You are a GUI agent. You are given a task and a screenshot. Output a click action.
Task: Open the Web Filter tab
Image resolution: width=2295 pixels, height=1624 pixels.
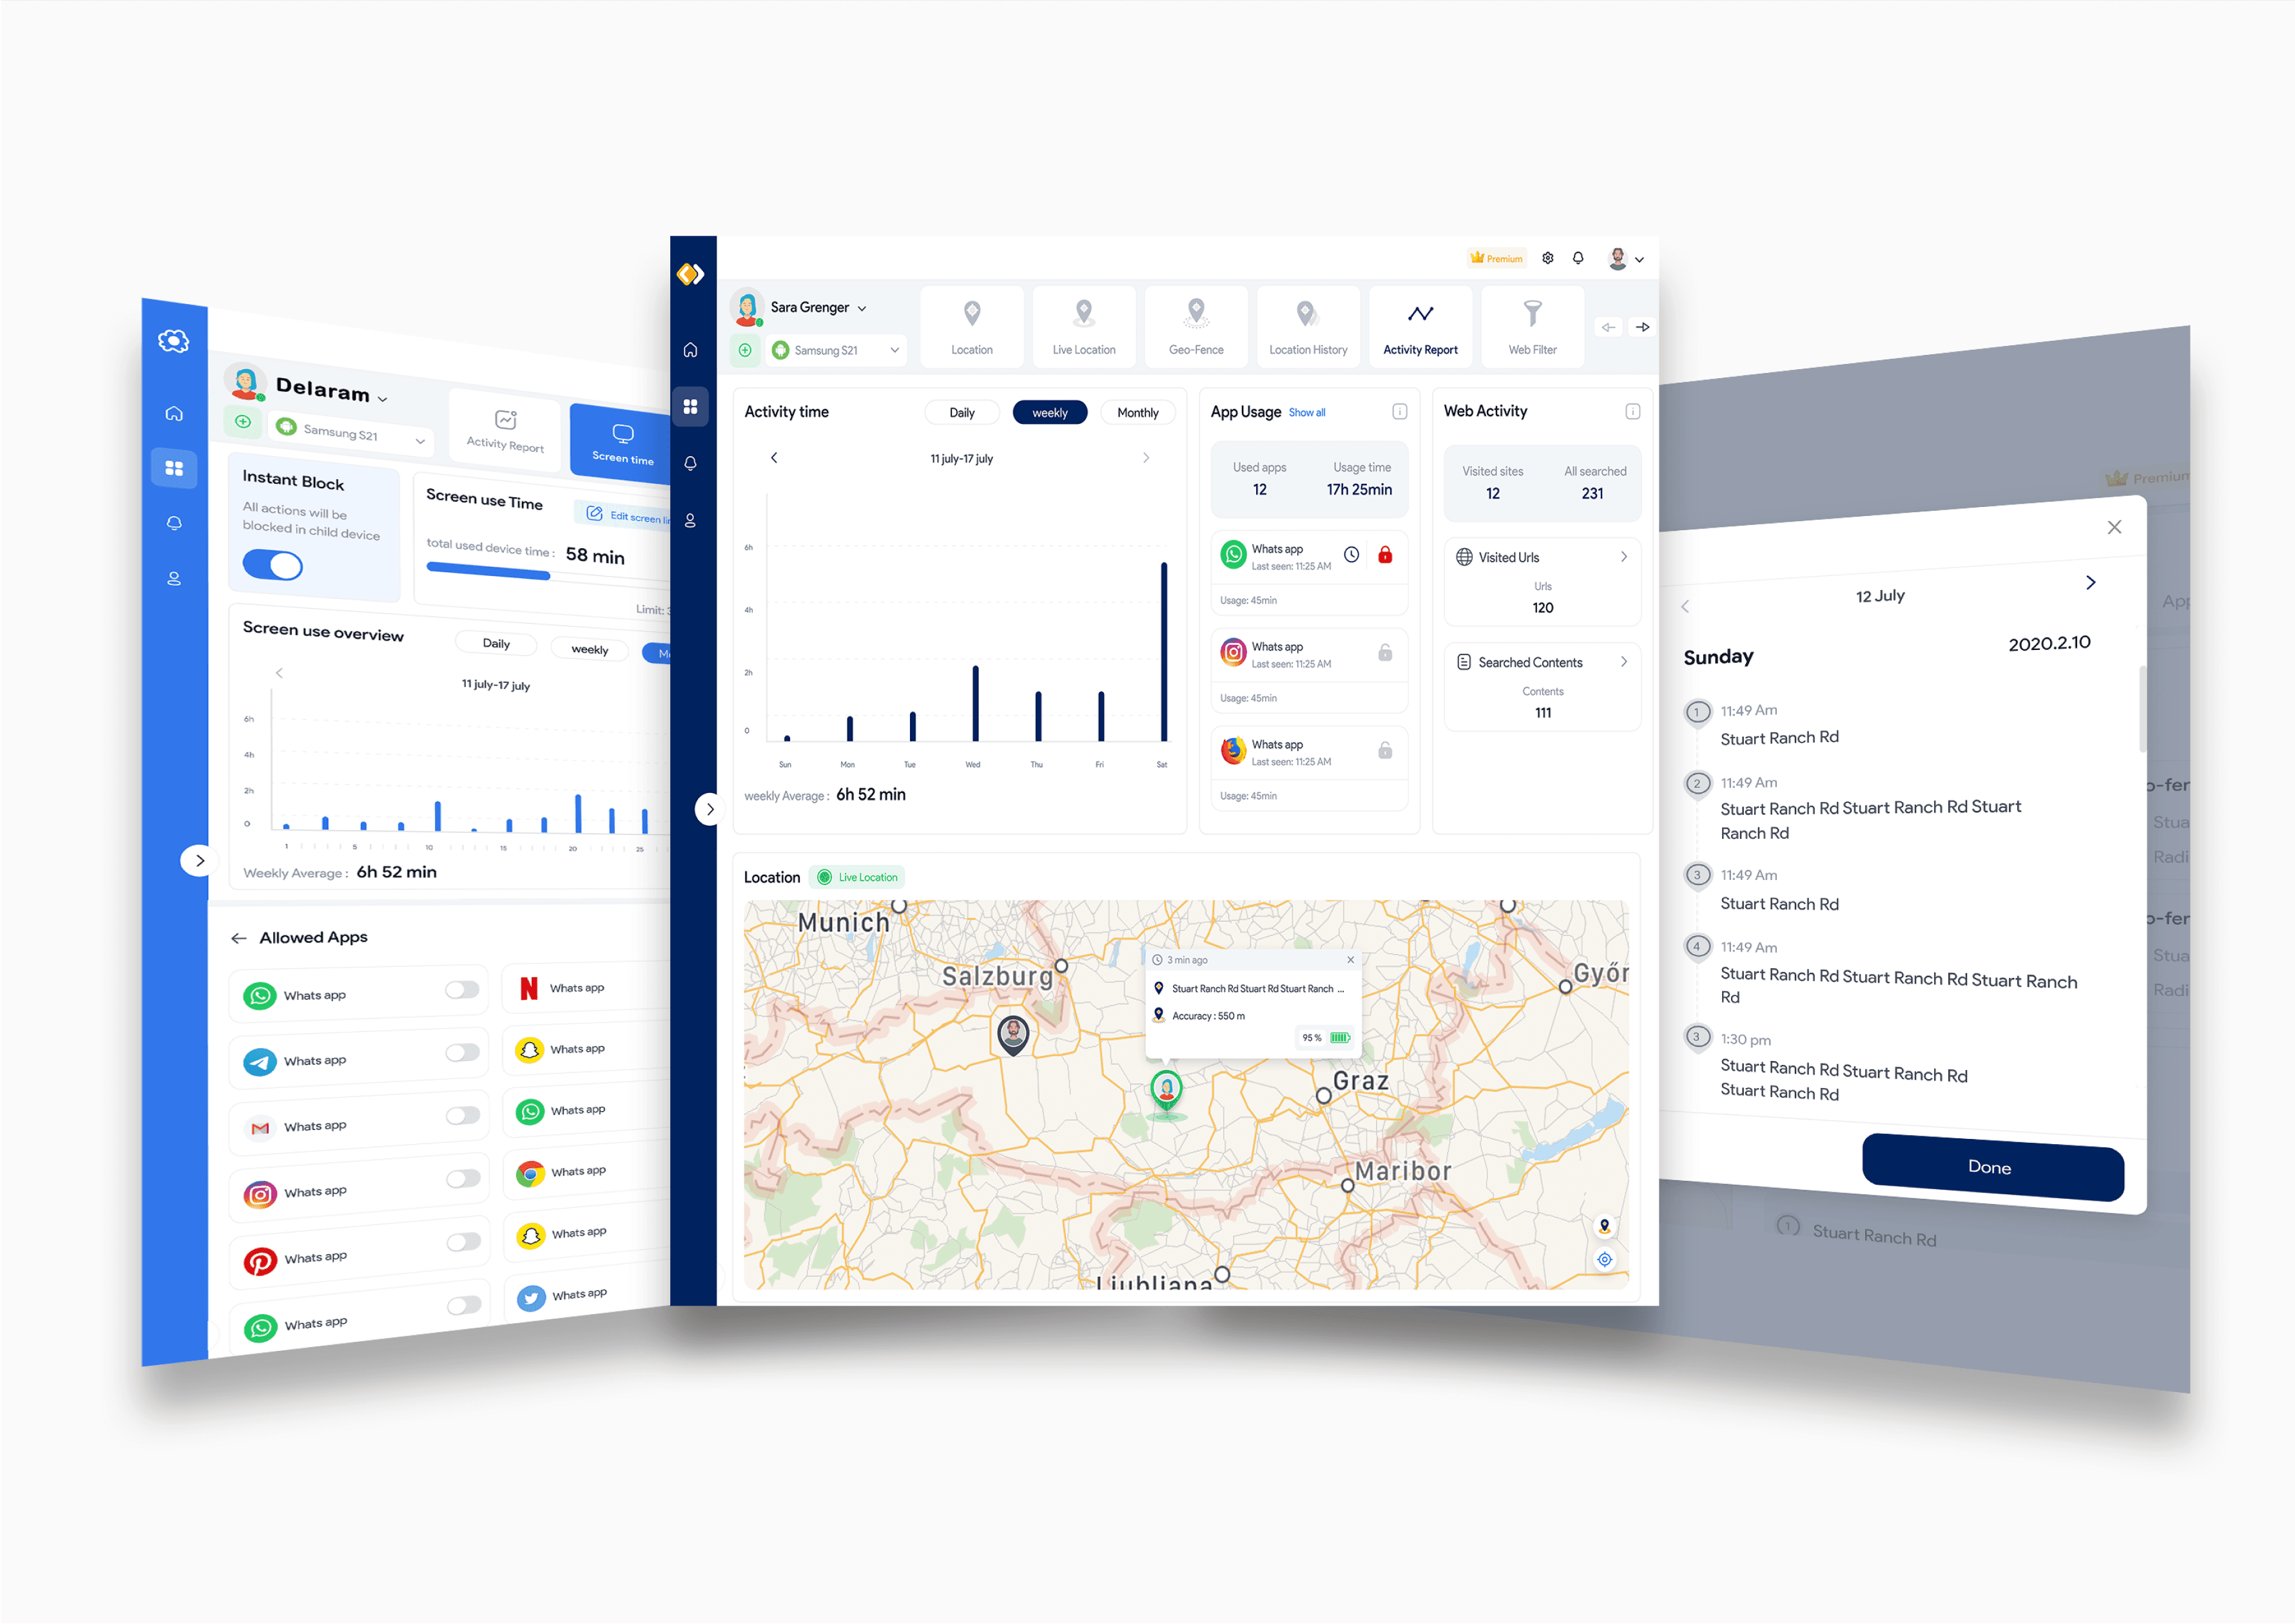[x=1532, y=326]
